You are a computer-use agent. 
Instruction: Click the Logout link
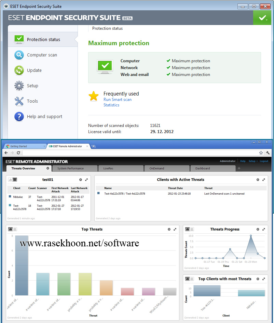pos(264,161)
